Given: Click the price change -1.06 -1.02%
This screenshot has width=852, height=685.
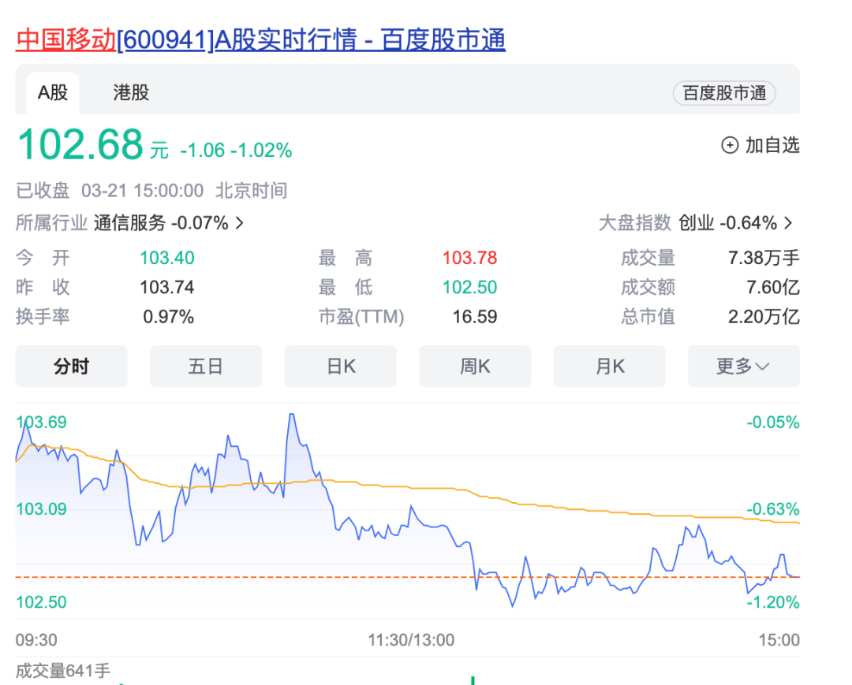Looking at the screenshot, I should [237, 151].
